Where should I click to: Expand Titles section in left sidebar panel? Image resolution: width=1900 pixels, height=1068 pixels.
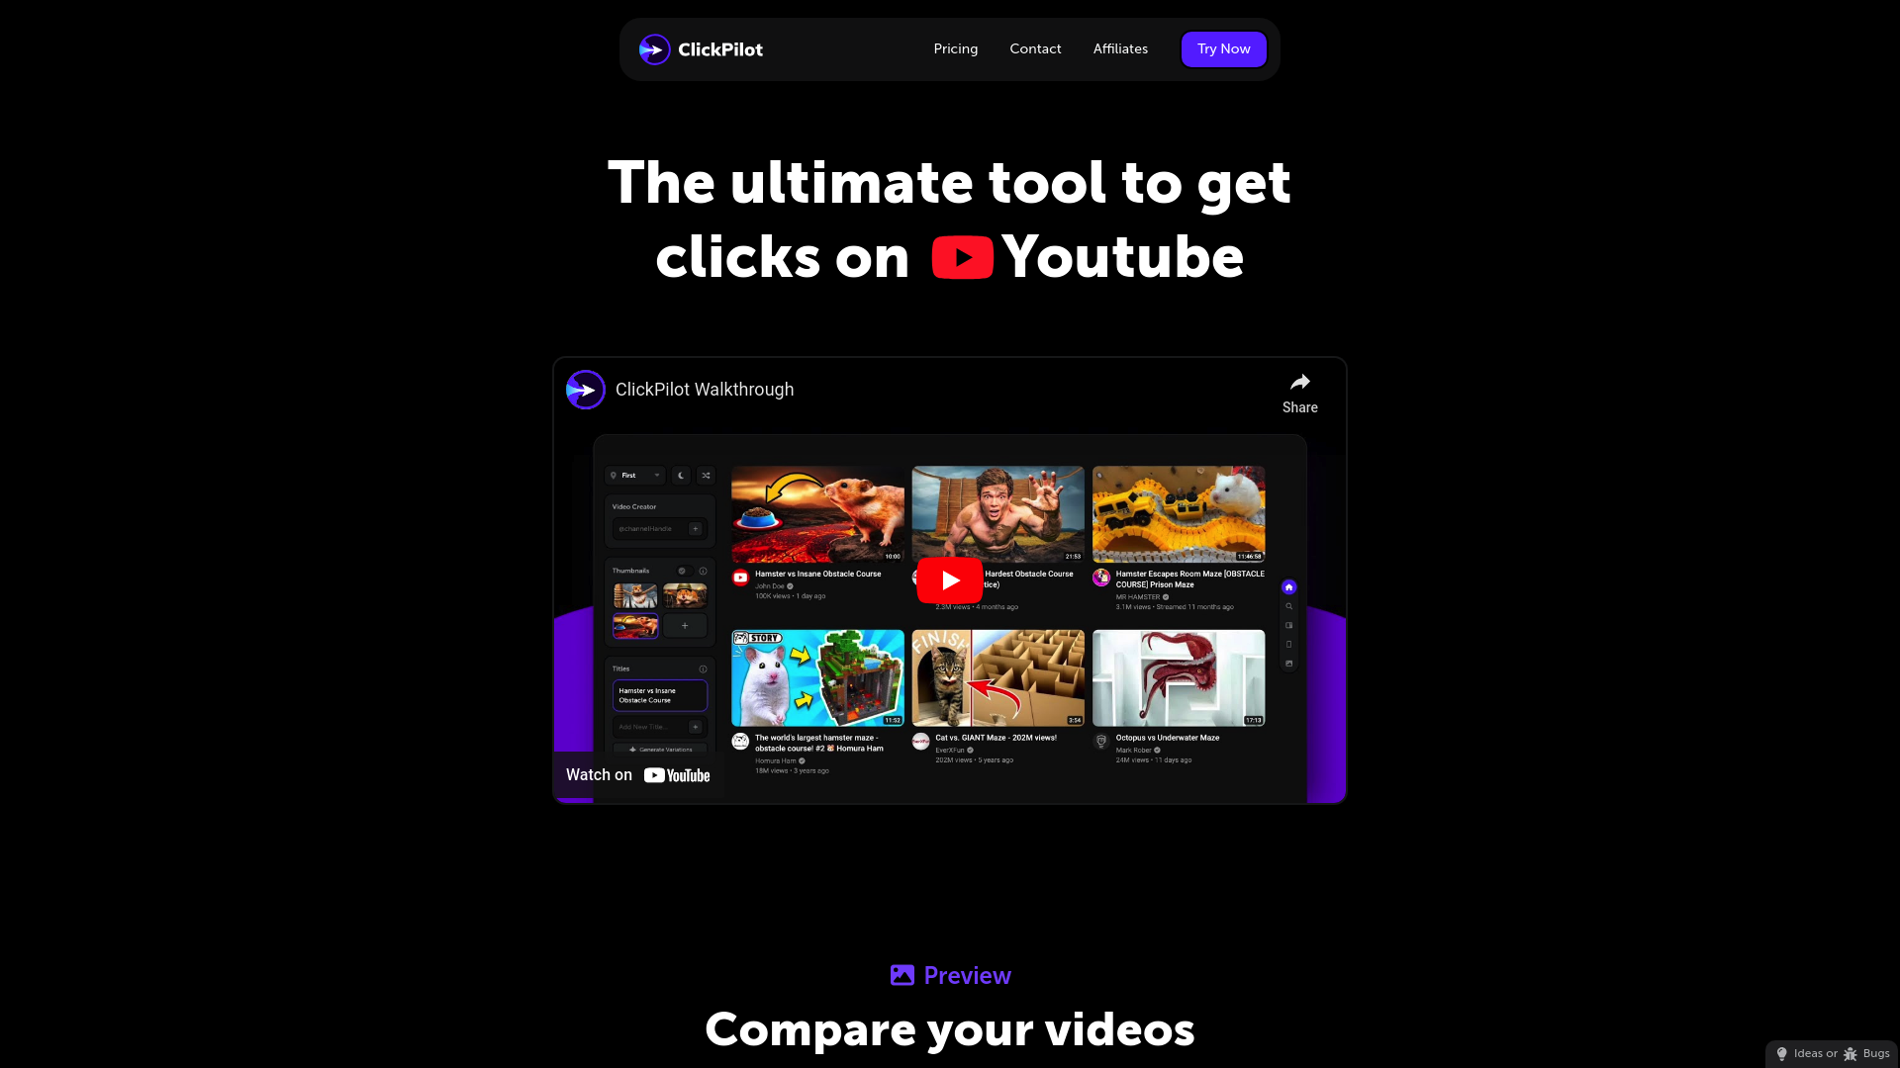point(623,668)
